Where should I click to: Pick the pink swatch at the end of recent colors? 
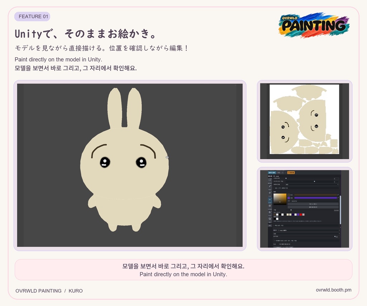coord(304,215)
